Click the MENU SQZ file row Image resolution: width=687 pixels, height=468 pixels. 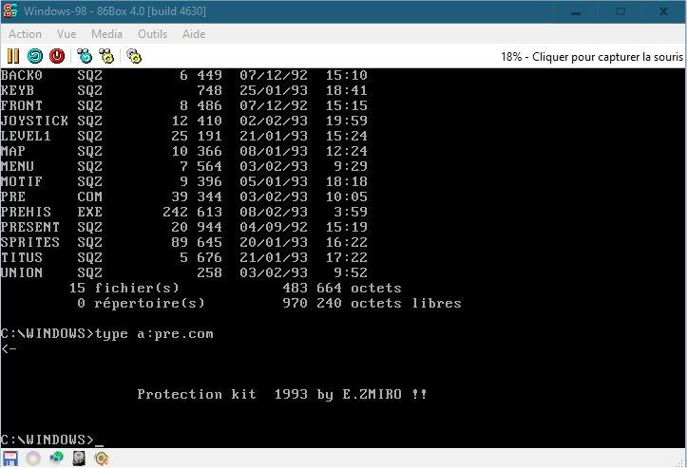coord(184,166)
